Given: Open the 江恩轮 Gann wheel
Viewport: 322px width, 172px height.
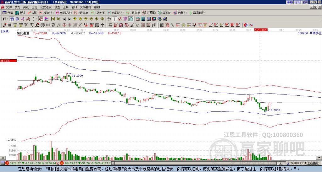Looking at the screenshot, I should (149, 13).
